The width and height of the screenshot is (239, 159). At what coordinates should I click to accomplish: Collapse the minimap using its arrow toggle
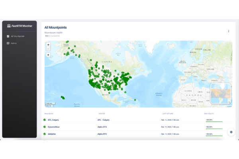click(229, 102)
